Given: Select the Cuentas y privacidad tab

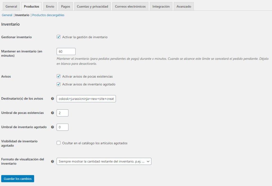Looking at the screenshot, I should [x=92, y=6].
